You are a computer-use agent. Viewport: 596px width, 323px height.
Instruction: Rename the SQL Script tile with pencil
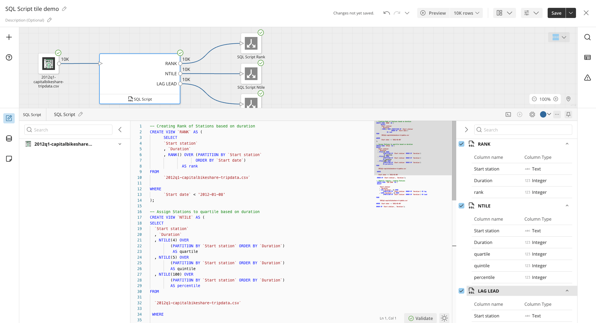pyautogui.click(x=81, y=114)
